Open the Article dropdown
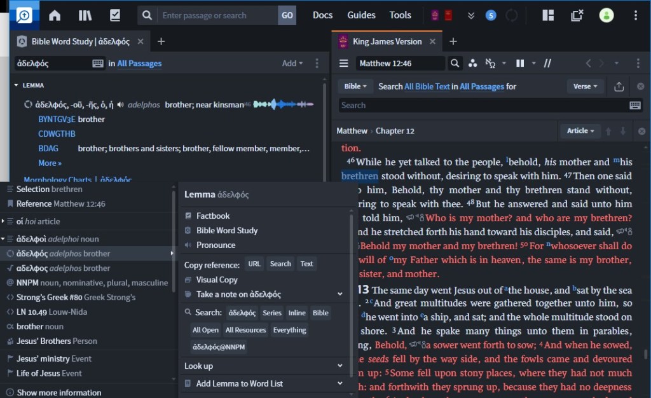The width and height of the screenshot is (651, 398). (580, 131)
